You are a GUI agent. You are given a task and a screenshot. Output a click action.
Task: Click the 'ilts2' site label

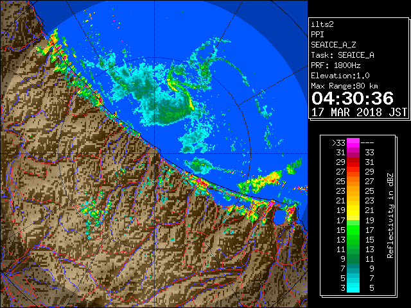322,24
